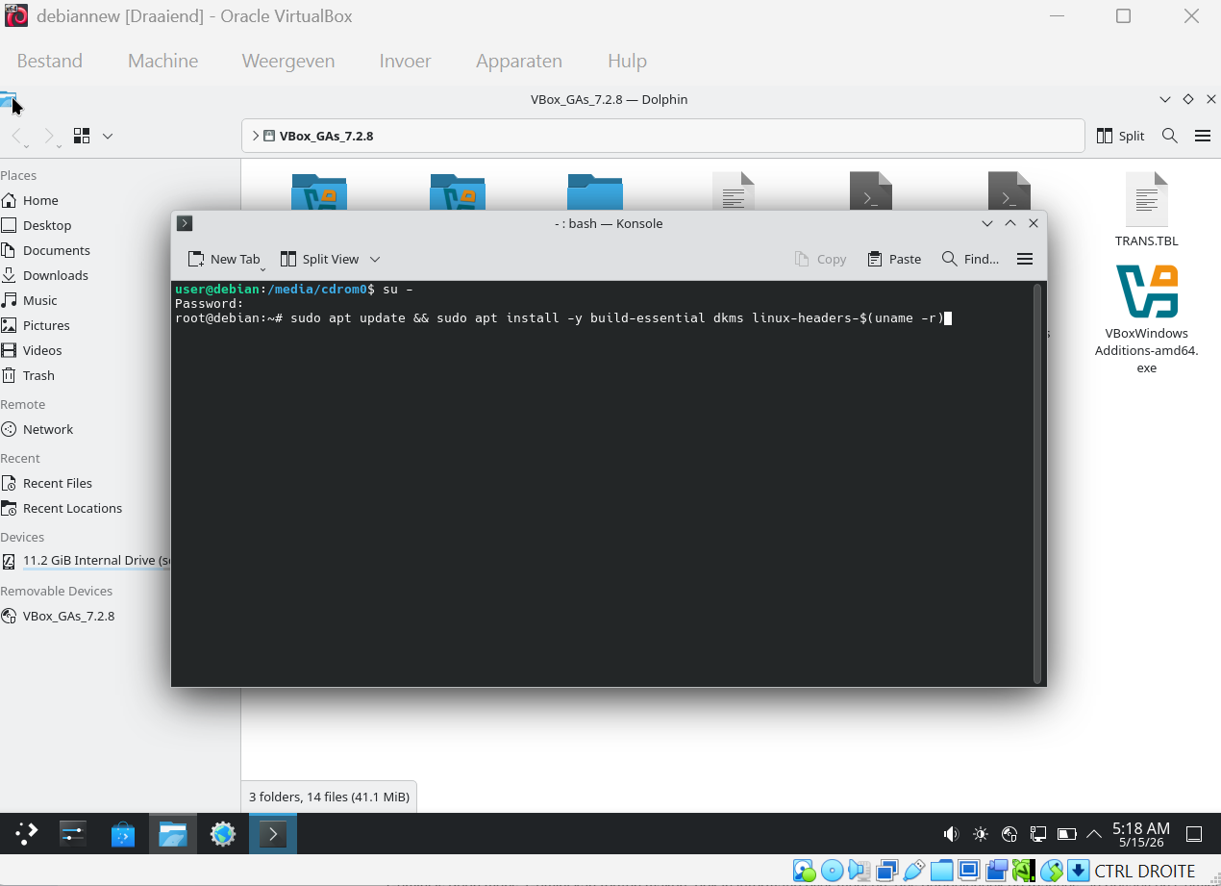Open the Bestand menu in VirtualBox
This screenshot has height=886, width=1221.
50,61
